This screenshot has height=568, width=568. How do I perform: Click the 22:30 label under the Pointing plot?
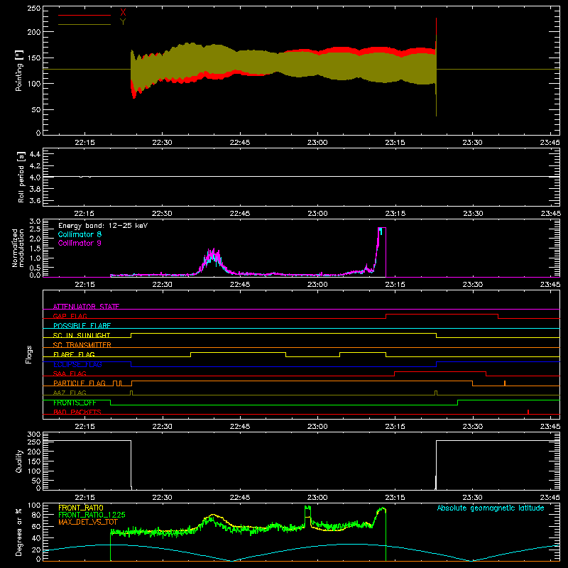pyautogui.click(x=163, y=143)
